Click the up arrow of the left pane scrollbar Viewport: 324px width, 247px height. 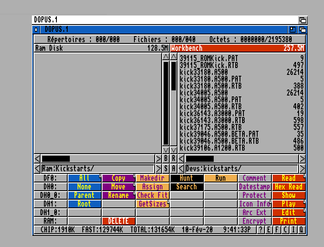(166, 56)
